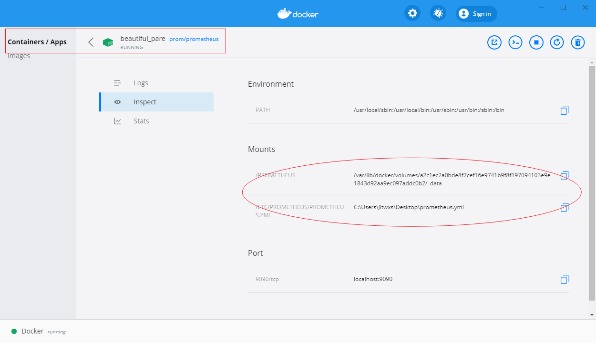This screenshot has width=596, height=343.
Task: Open the troubleshoot bug icon
Action: coord(438,13)
